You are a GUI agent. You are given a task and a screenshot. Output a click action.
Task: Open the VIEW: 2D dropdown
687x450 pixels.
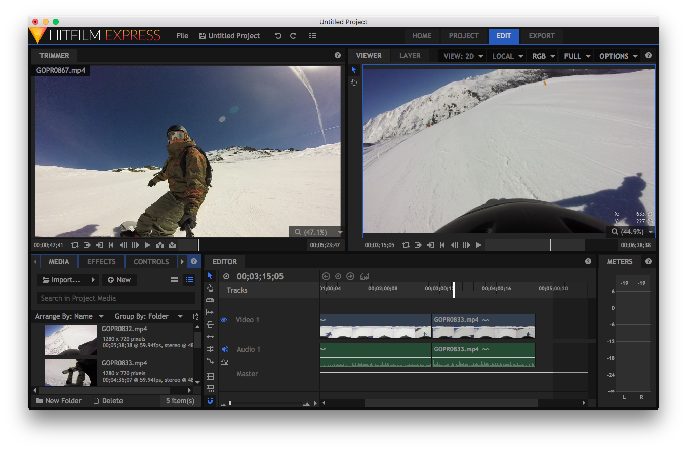coord(463,56)
